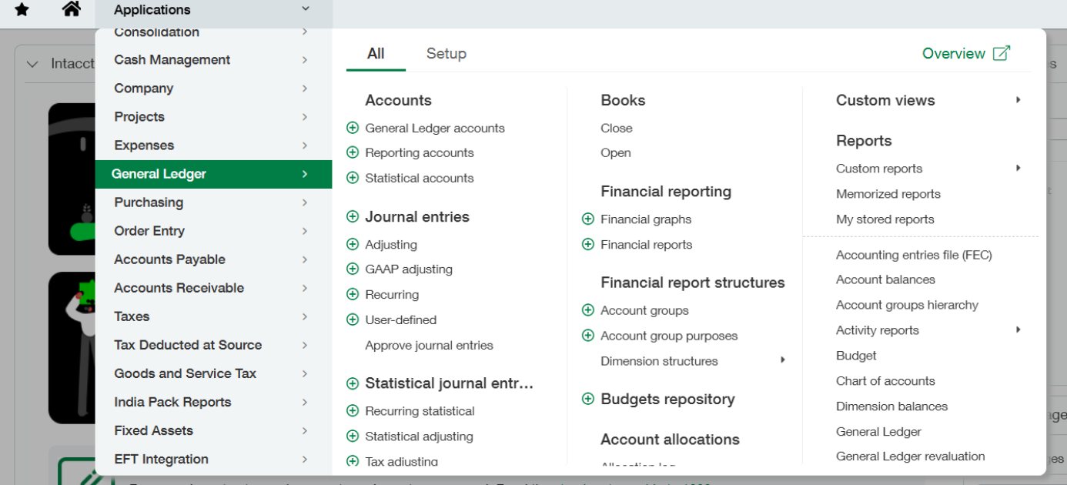Expand the Activity reports submenu
This screenshot has height=485, width=1067.
[1018, 330]
